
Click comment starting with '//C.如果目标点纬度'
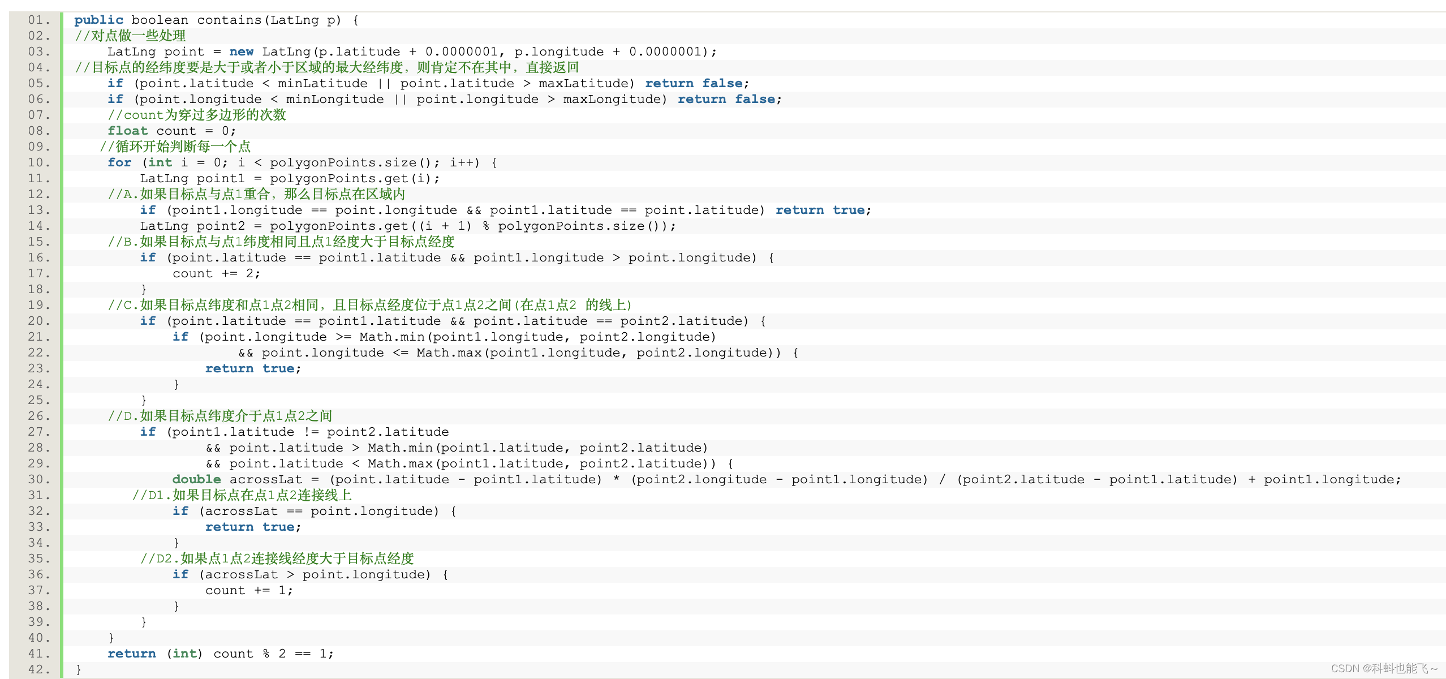click(370, 306)
